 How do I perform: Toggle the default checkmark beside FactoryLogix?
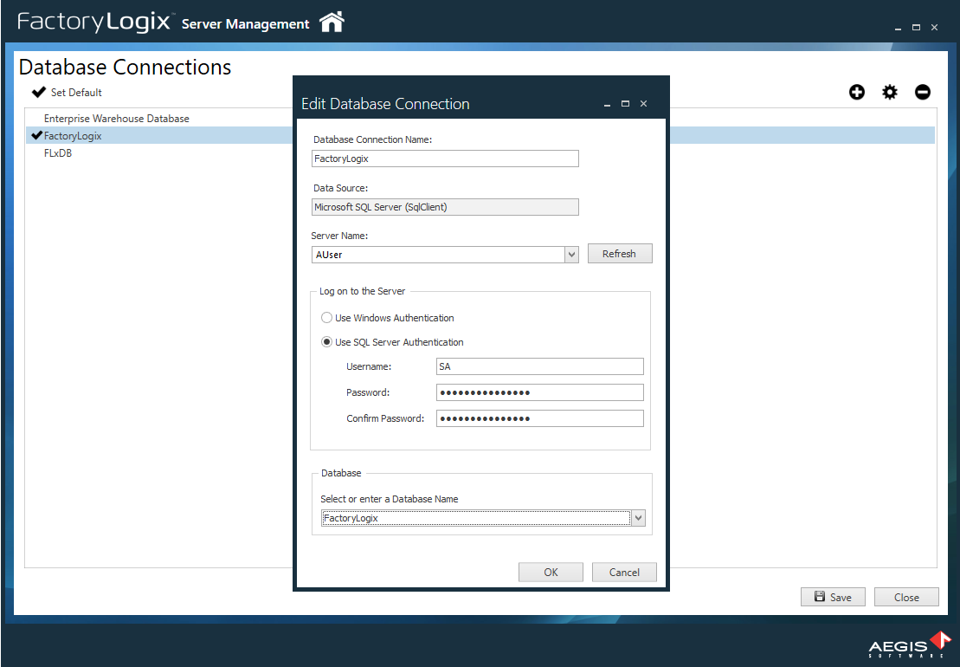click(x=35, y=135)
